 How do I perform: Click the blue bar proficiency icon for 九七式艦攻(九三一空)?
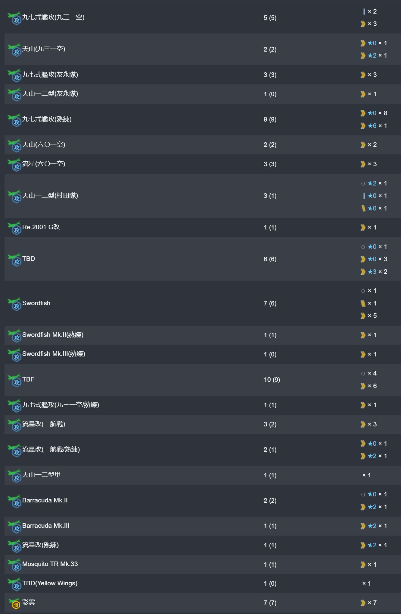click(x=364, y=11)
